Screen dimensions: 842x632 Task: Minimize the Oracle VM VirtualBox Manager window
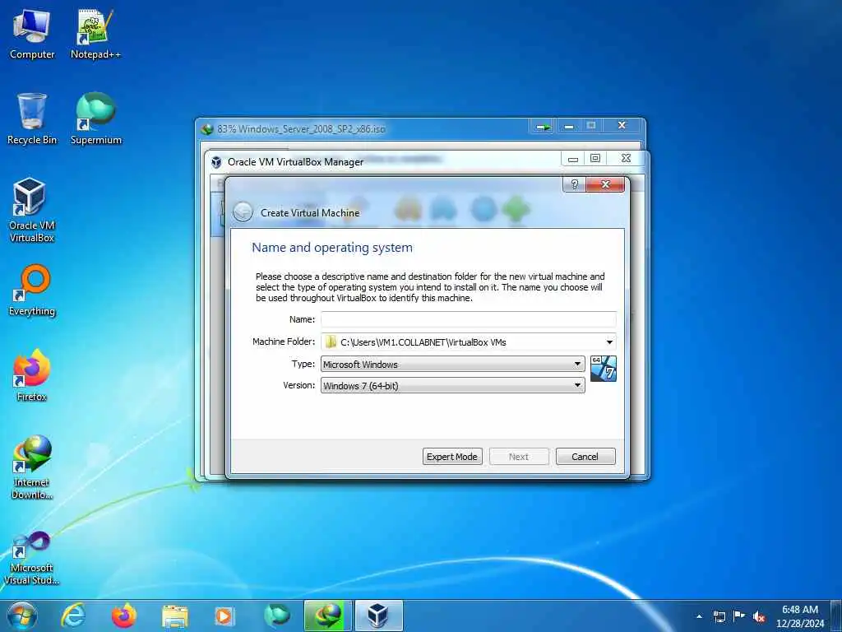[573, 159]
